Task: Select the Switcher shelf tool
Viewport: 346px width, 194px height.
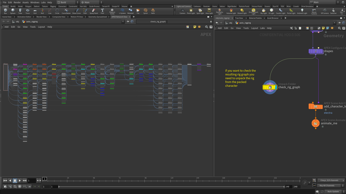Action: 333,12
